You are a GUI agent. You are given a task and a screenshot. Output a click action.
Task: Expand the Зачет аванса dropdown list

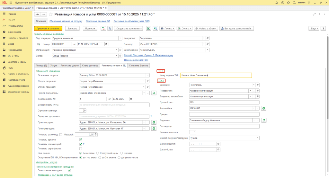tap(207, 50)
